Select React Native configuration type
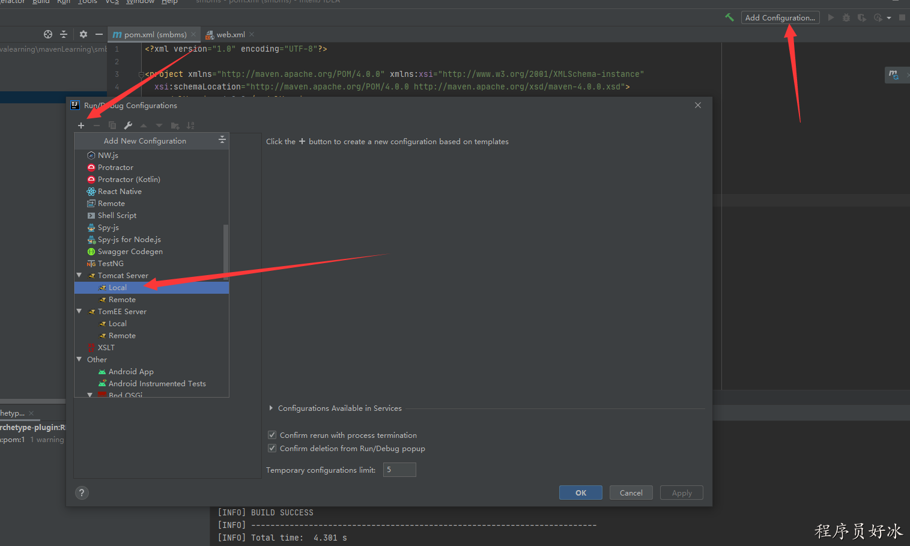This screenshot has width=910, height=546. (x=151, y=191)
